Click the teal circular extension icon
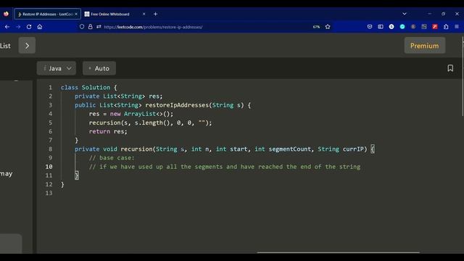 click(x=402, y=27)
